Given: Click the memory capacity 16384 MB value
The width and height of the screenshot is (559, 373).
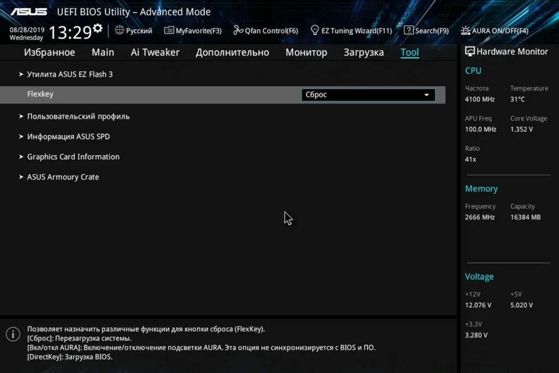Looking at the screenshot, I should tap(526, 217).
